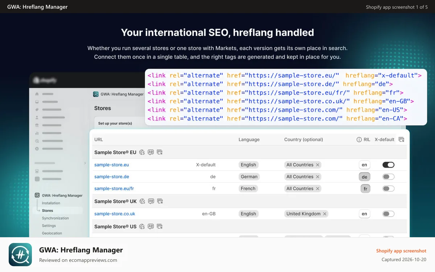Click the online store icon in sidebar

[x=37, y=171]
